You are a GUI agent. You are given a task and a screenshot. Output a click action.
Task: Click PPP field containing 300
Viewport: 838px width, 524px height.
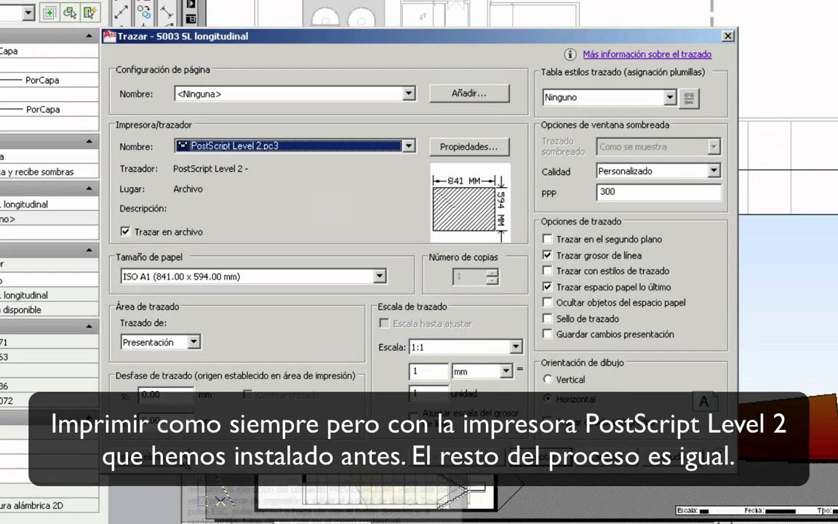658,192
